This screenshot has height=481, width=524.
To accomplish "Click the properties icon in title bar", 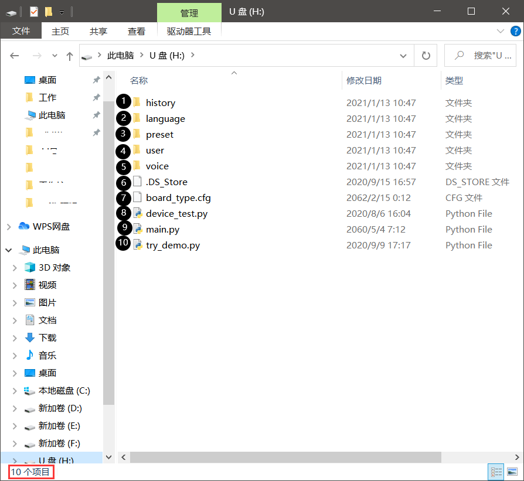I will click(33, 11).
